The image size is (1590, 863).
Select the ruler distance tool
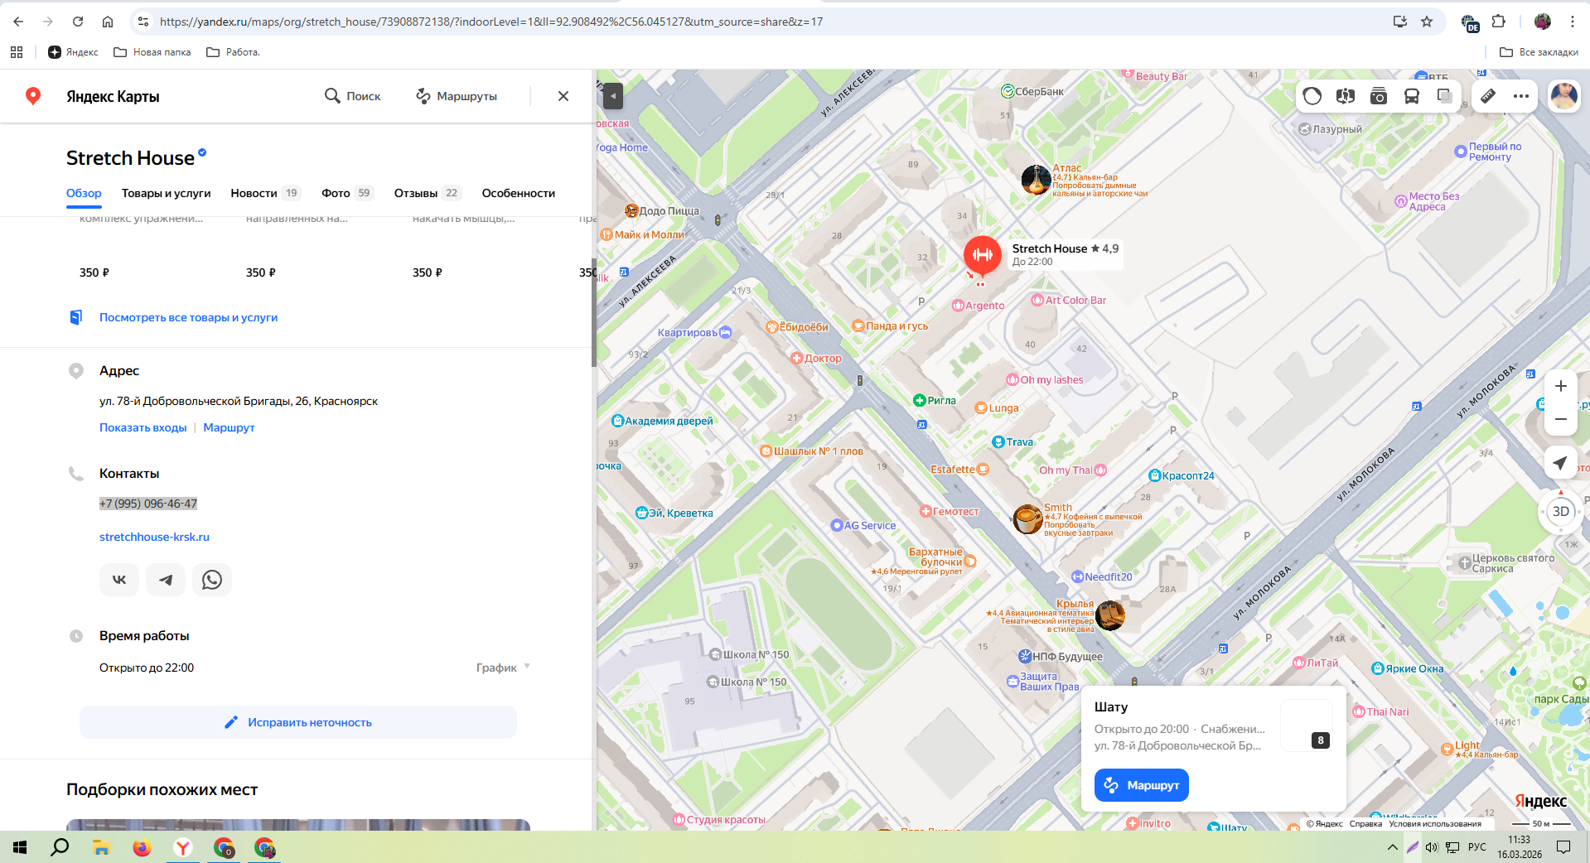[x=1488, y=96]
